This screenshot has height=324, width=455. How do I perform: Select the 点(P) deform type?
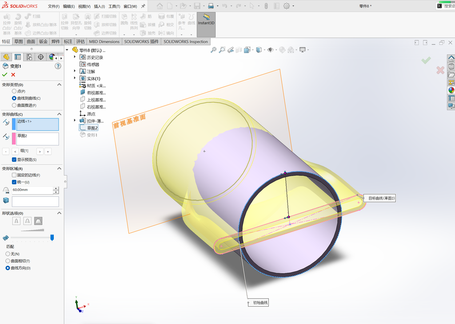[14, 91]
